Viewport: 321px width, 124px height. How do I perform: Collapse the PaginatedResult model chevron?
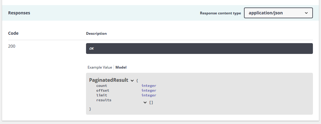132,80
